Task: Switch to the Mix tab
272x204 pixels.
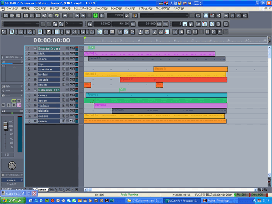Action: click(x=52, y=190)
